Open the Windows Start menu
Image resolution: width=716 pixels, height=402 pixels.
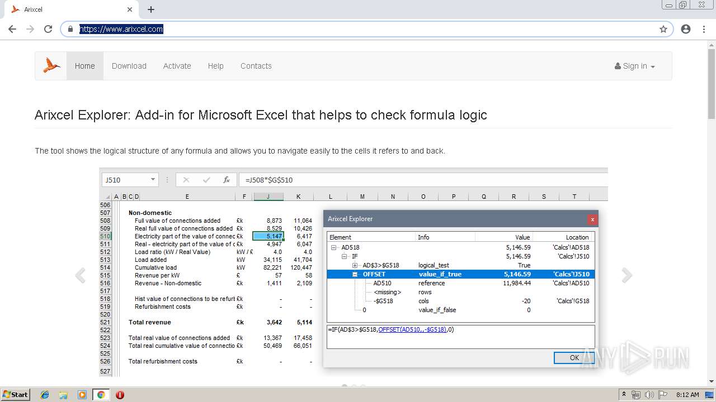point(16,395)
